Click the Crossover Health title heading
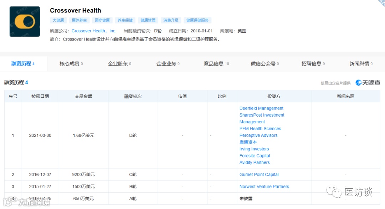This screenshot has height=209, width=385. pos(75,11)
